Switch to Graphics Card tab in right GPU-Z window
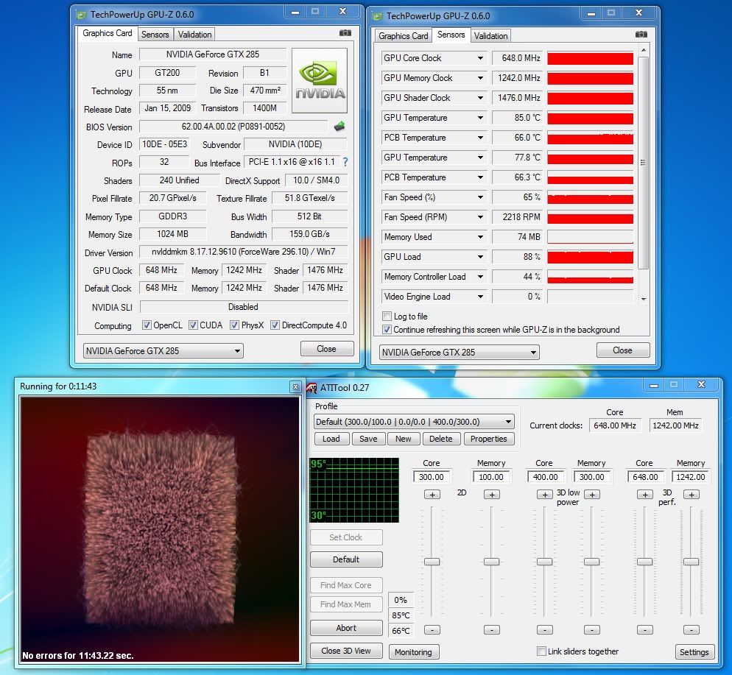732x675 pixels. point(404,36)
